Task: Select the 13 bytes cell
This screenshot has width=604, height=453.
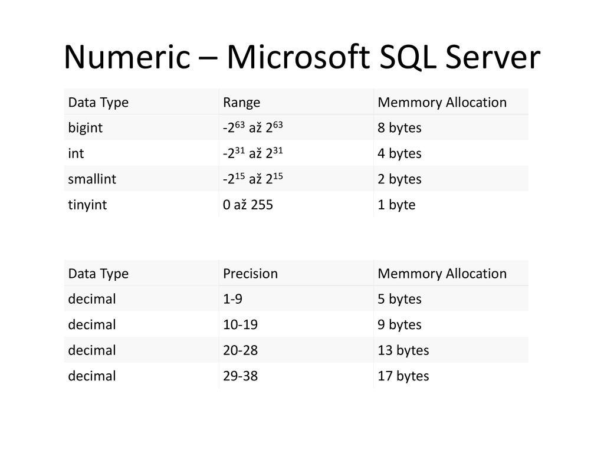Action: click(403, 350)
